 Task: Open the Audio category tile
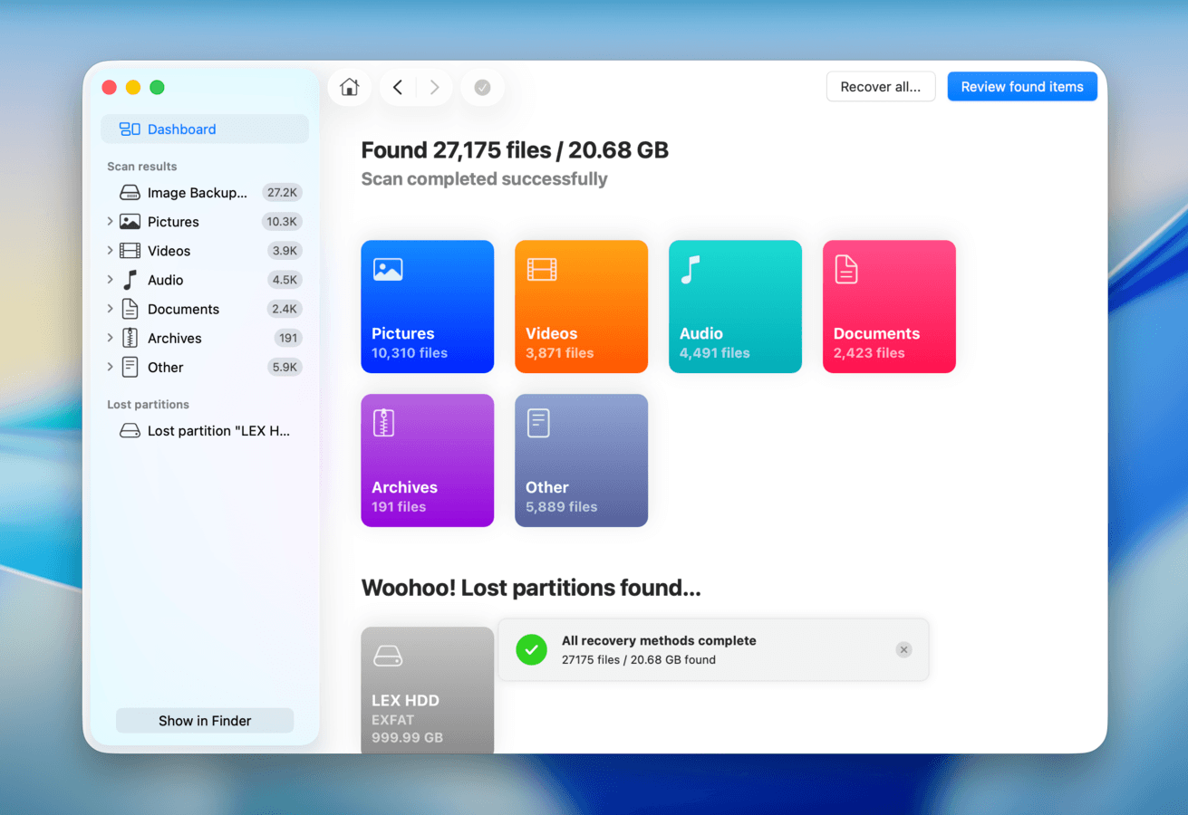point(735,306)
